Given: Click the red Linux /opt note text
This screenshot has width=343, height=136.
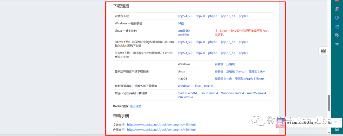Looking at the screenshot, I should tap(241, 33).
